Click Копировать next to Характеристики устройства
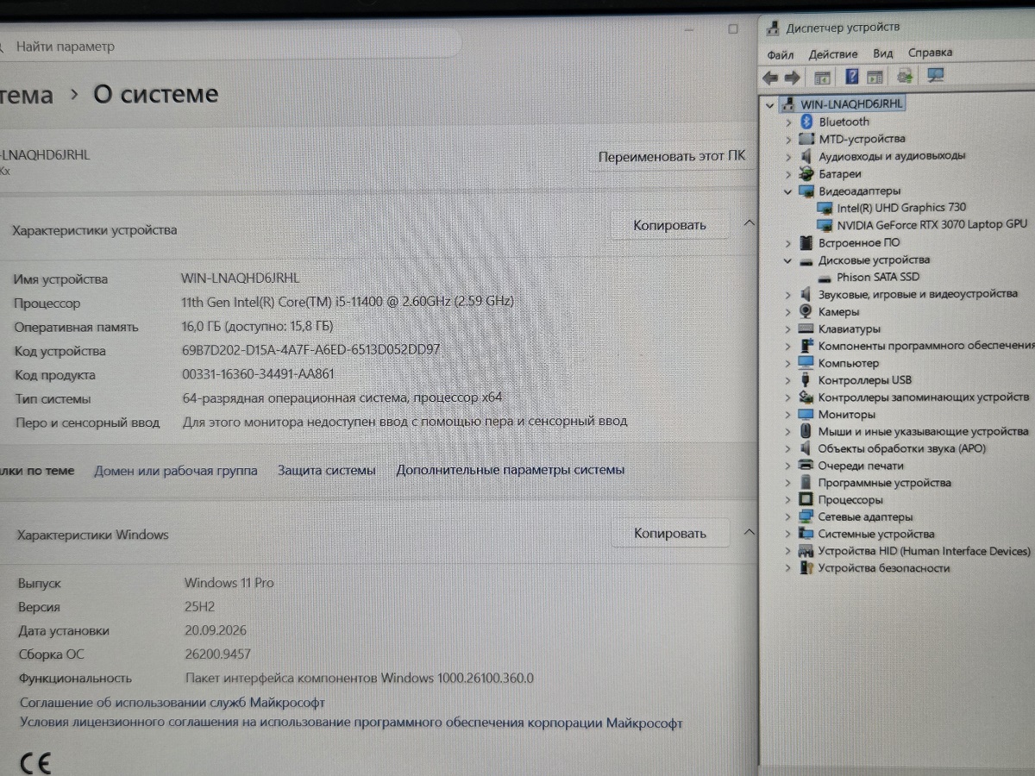1035x776 pixels. coord(670,225)
